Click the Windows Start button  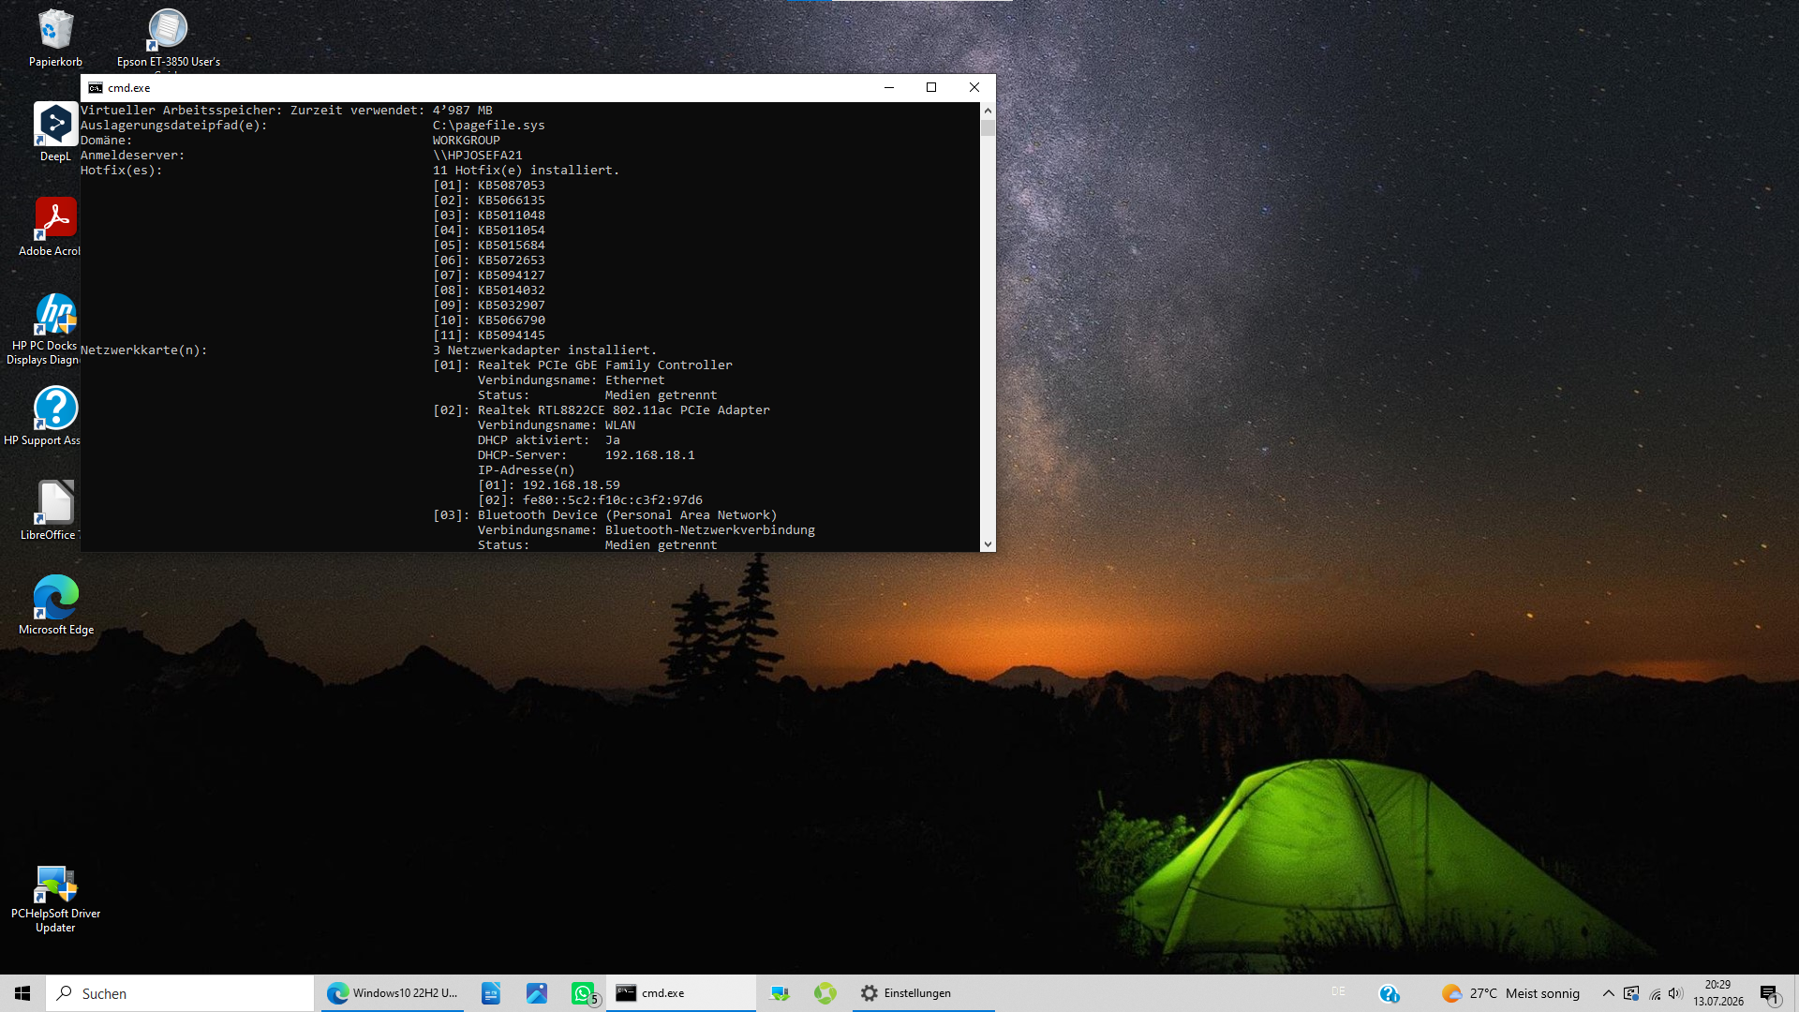click(22, 993)
